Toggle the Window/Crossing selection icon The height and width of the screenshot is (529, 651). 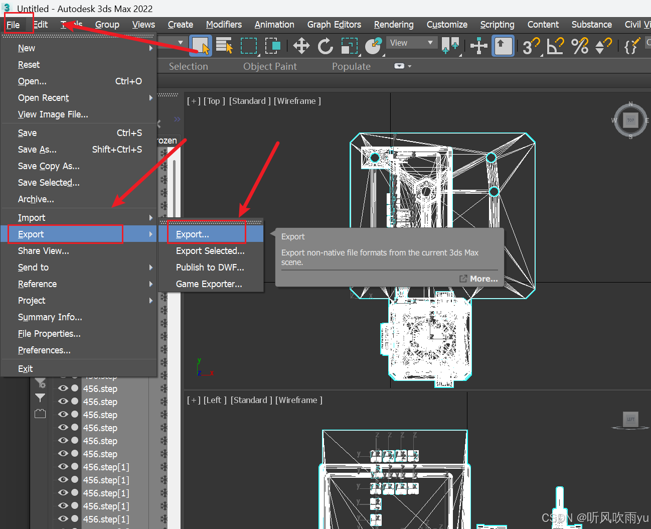click(272, 46)
